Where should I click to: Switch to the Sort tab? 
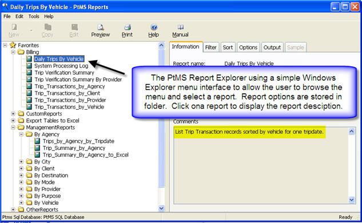(x=228, y=47)
